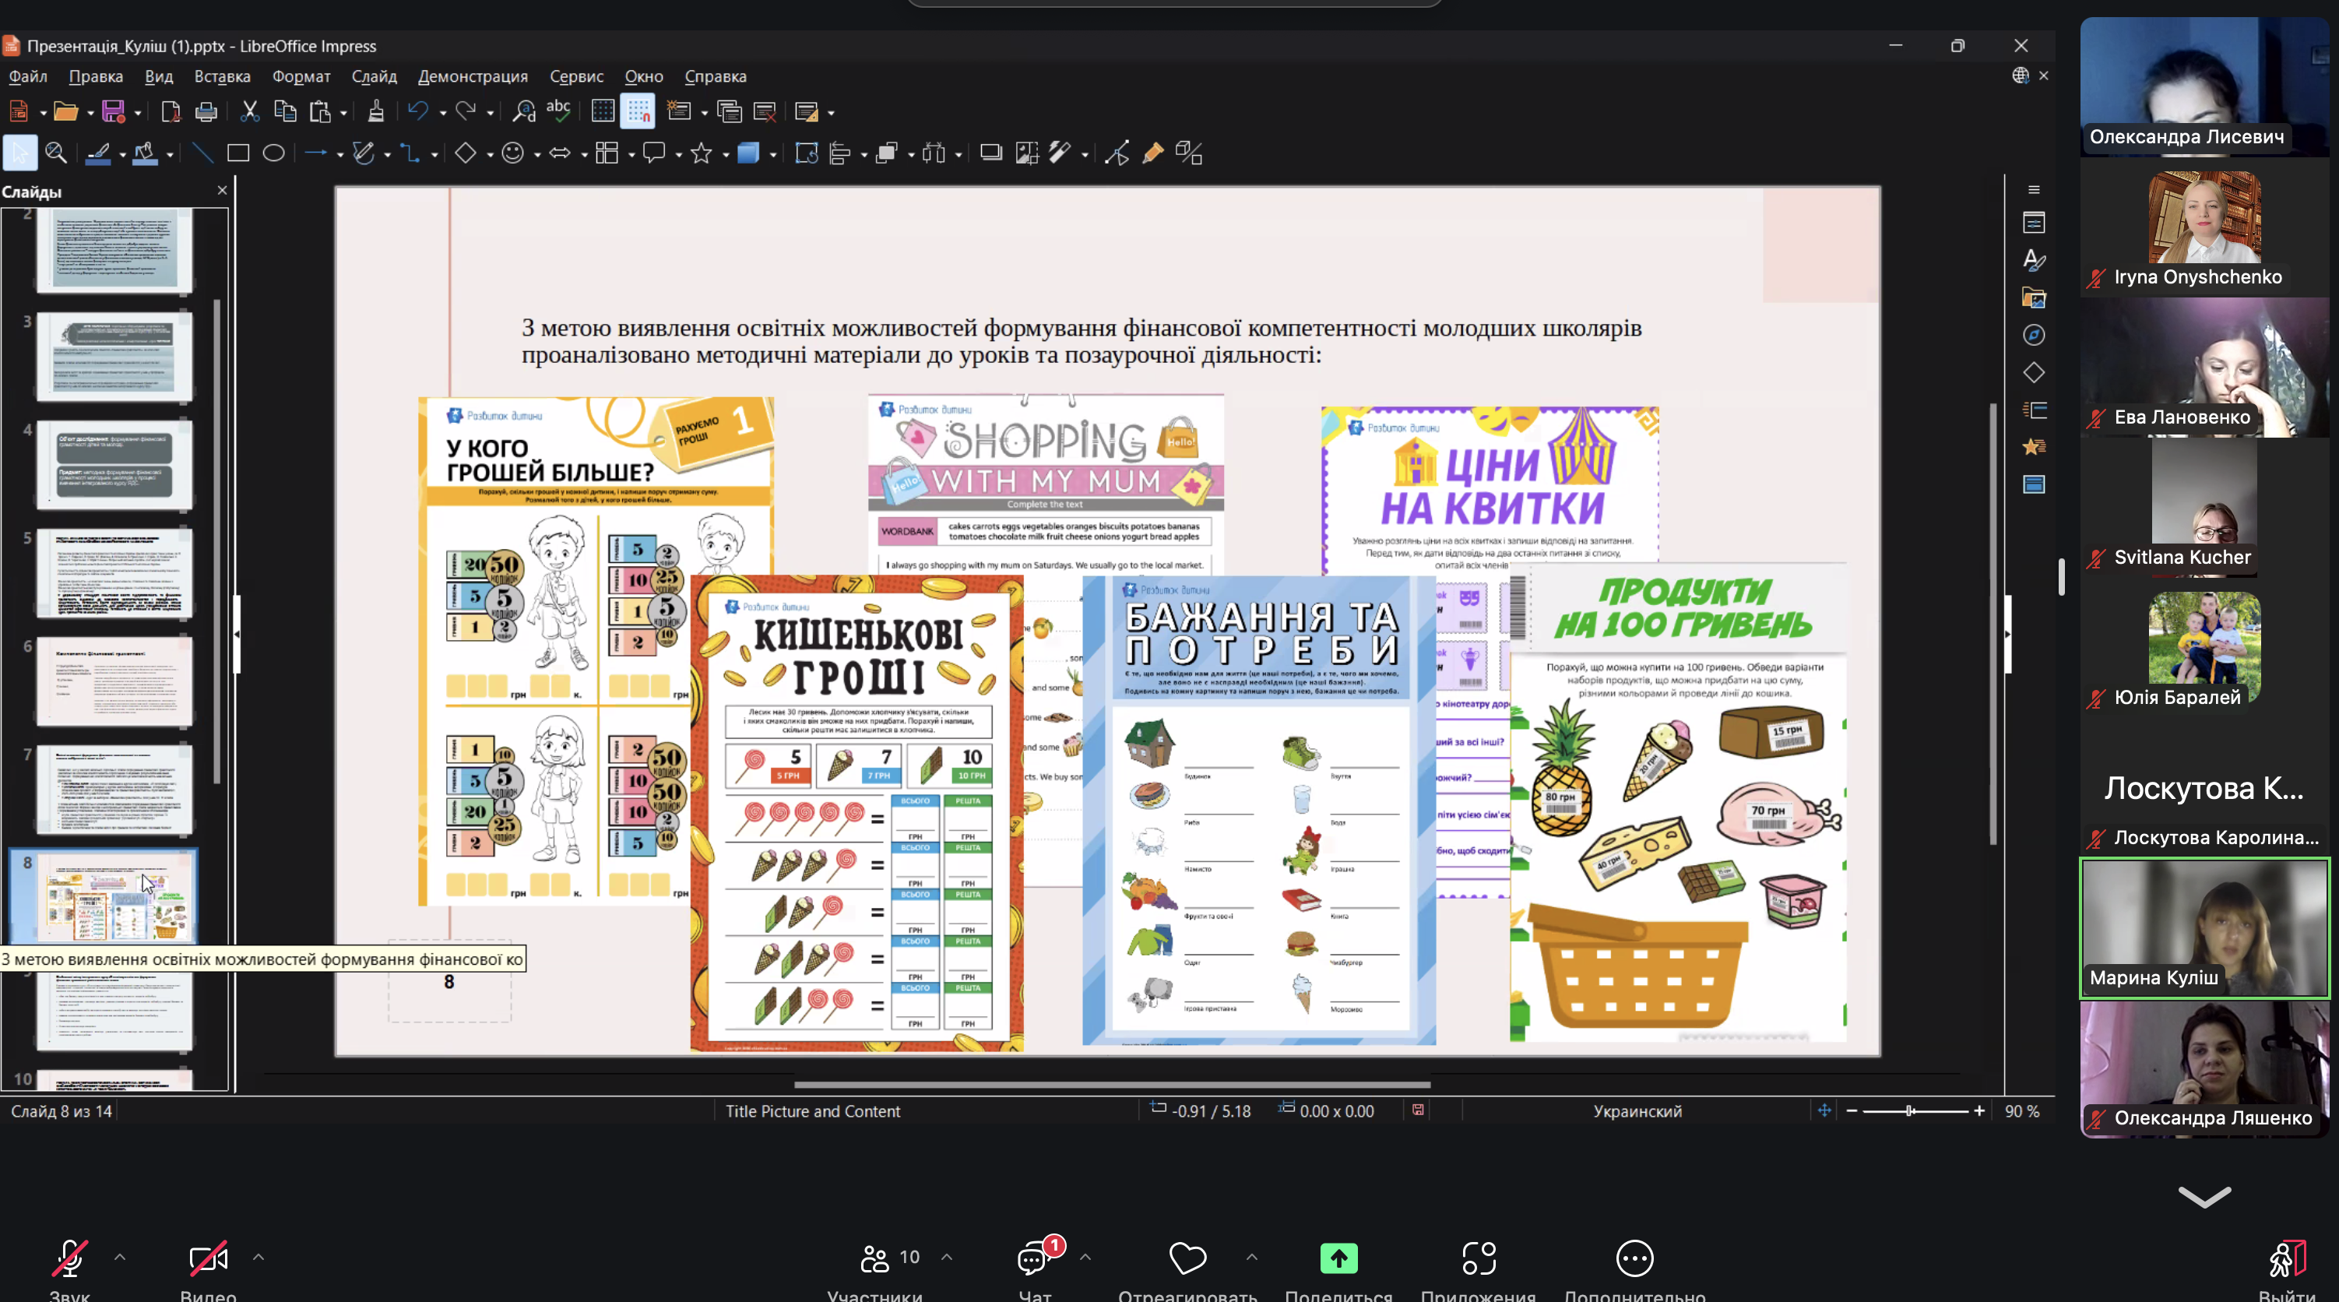This screenshot has height=1302, width=2339.
Task: Click the Rotate tool icon
Action: (x=805, y=153)
